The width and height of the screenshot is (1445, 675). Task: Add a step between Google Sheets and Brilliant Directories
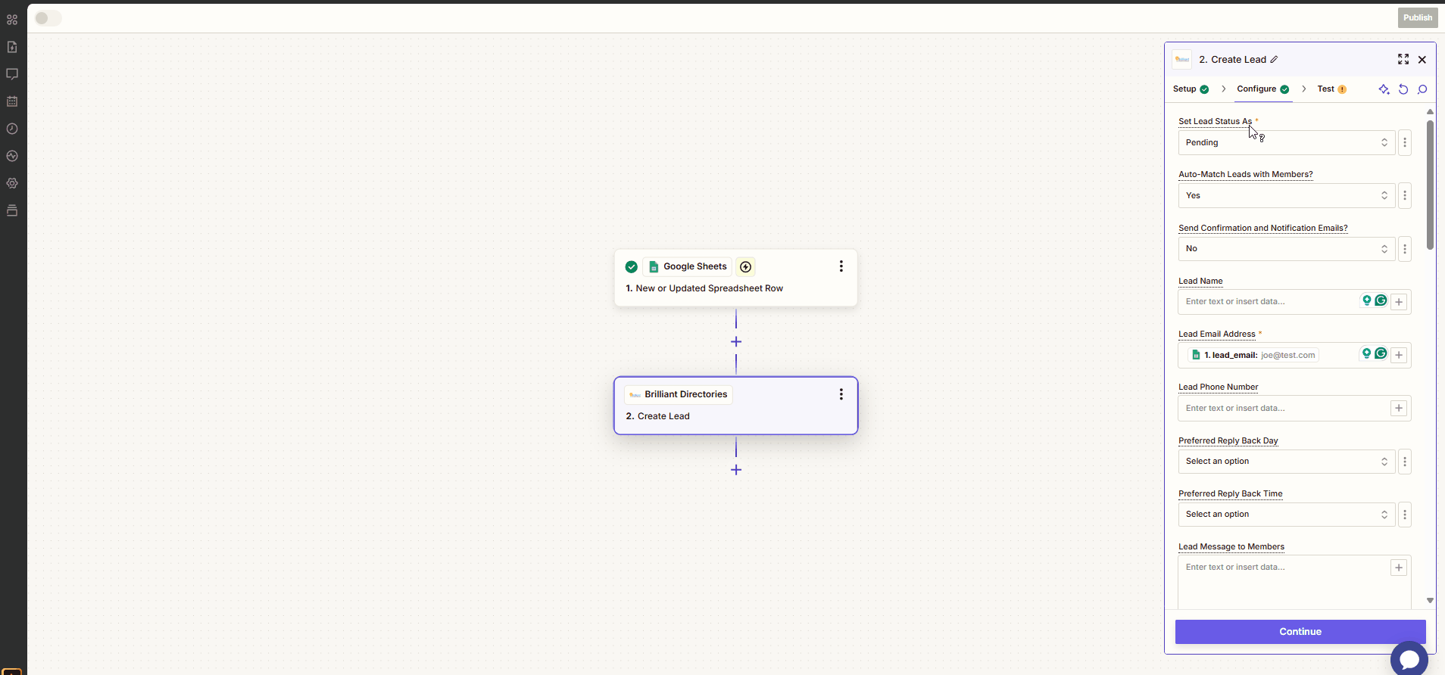[x=736, y=342]
